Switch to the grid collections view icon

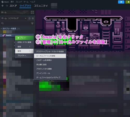32,12
